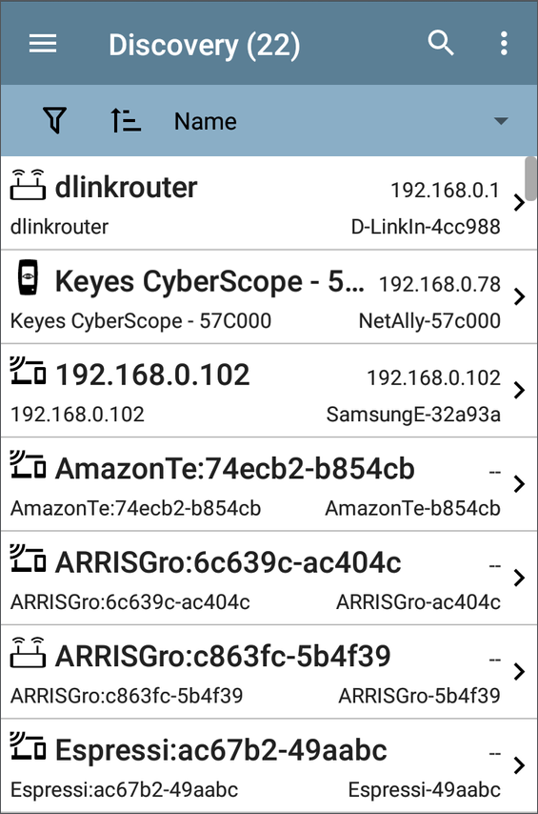Tap the search magnifier icon

click(x=441, y=43)
